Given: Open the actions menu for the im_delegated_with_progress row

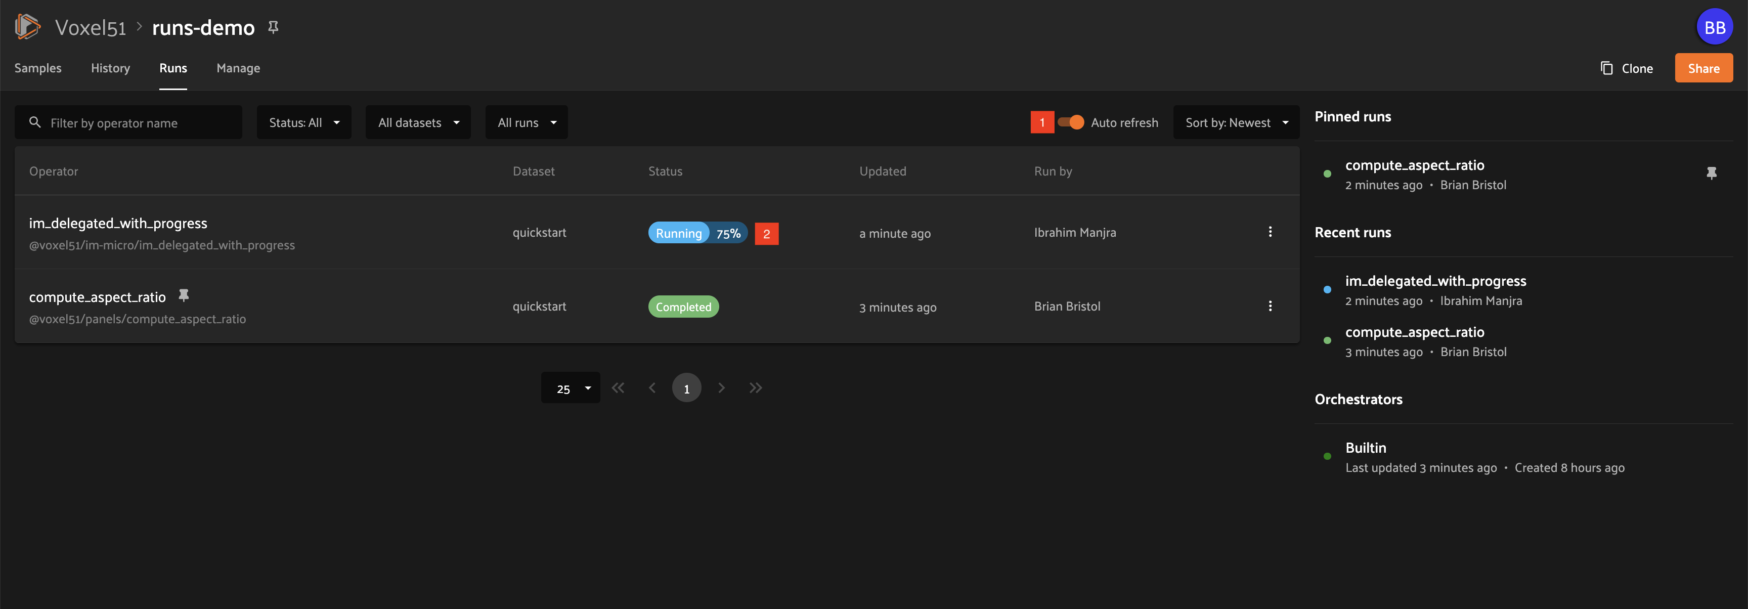Looking at the screenshot, I should point(1270,232).
